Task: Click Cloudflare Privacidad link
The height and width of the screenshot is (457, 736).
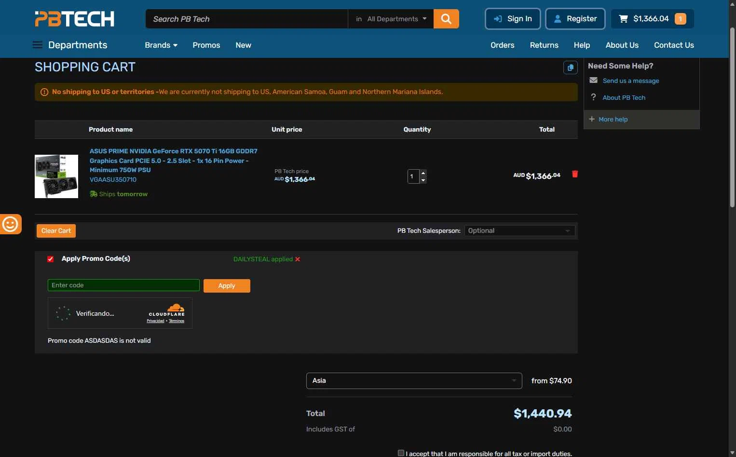Action: [155, 321]
